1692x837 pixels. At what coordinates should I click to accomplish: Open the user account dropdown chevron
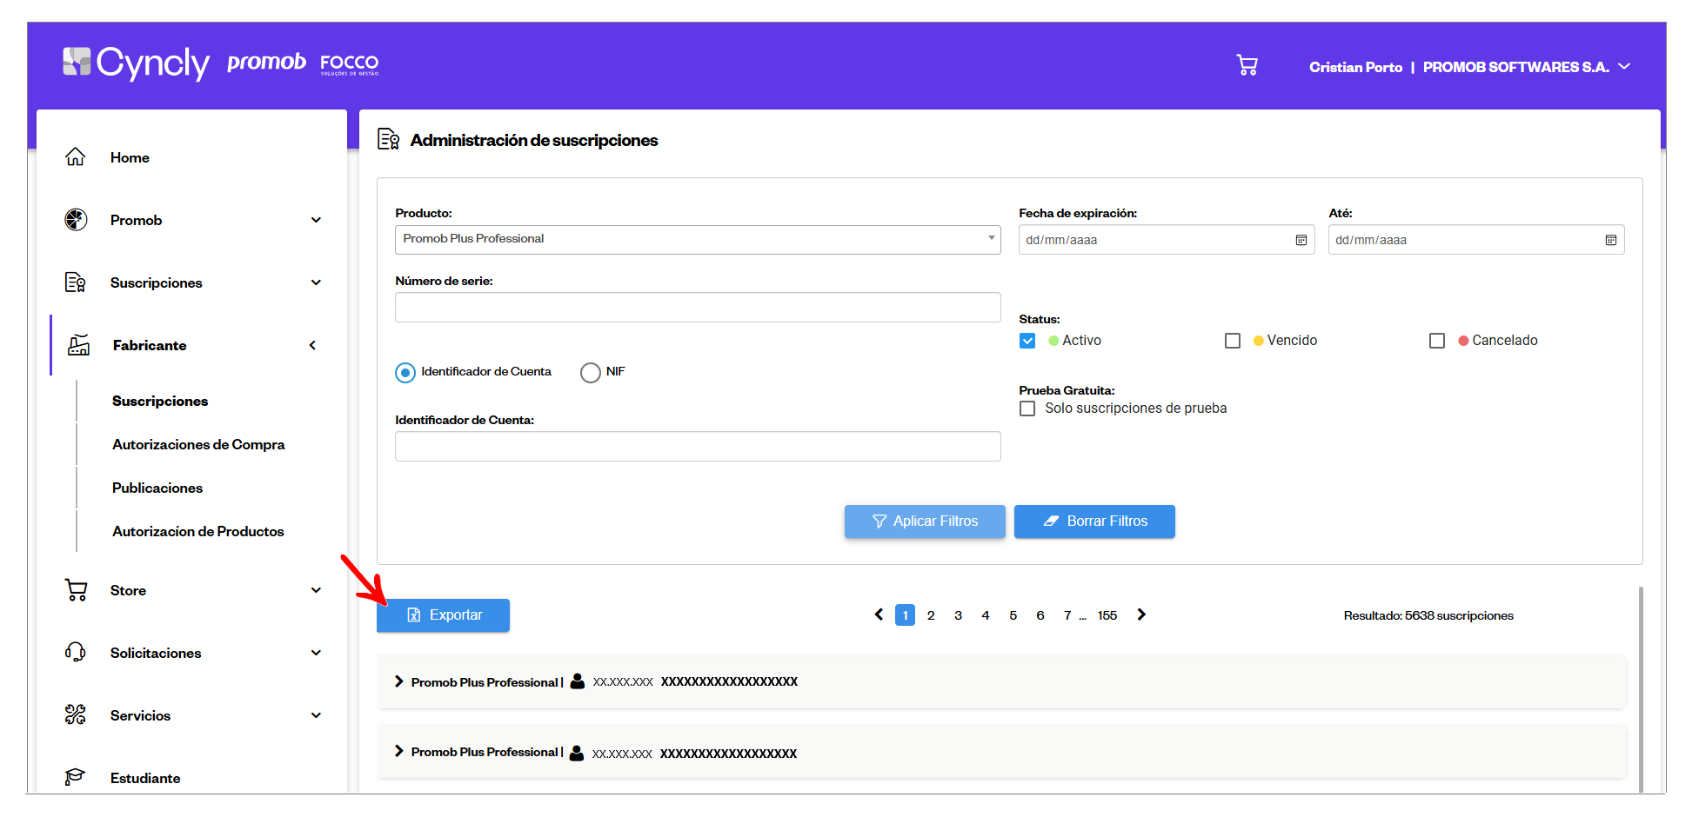click(1624, 66)
